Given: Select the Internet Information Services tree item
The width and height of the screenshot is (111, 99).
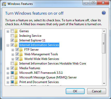Looking at the screenshot, I should [x=39, y=45].
